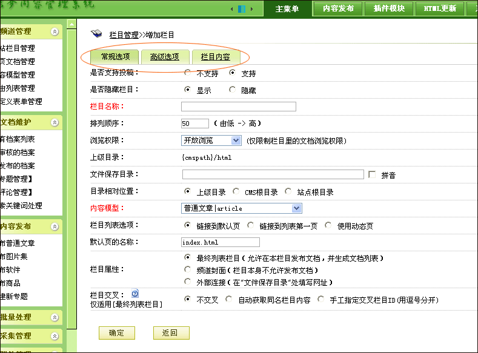
Task: Click the 确定 button
Action: (116, 333)
